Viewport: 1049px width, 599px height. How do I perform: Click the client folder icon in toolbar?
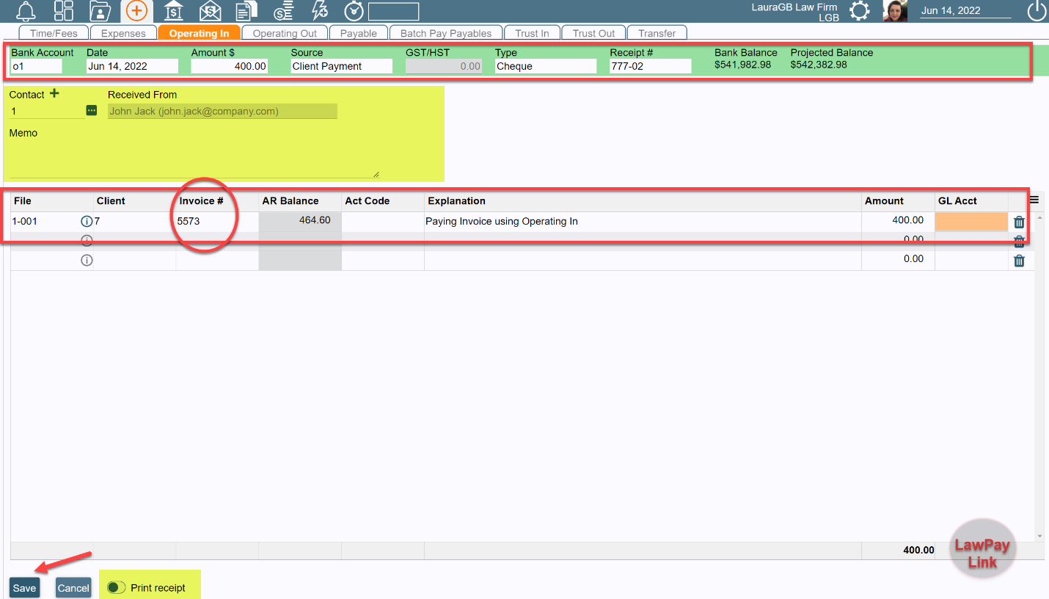[99, 11]
